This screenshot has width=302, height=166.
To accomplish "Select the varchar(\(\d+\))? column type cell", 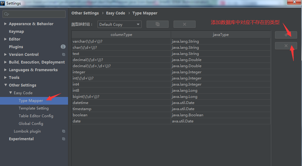I will (x=121, y=41).
